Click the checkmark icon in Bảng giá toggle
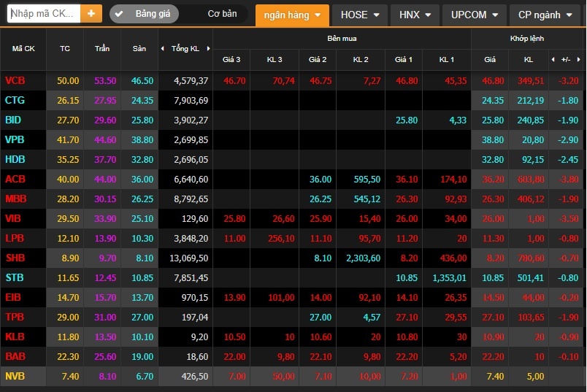587x392 pixels. (x=120, y=14)
